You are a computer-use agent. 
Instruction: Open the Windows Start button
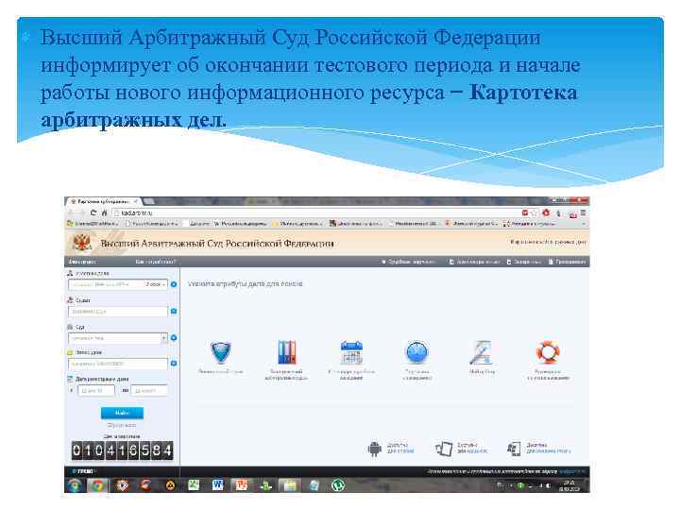(x=75, y=484)
